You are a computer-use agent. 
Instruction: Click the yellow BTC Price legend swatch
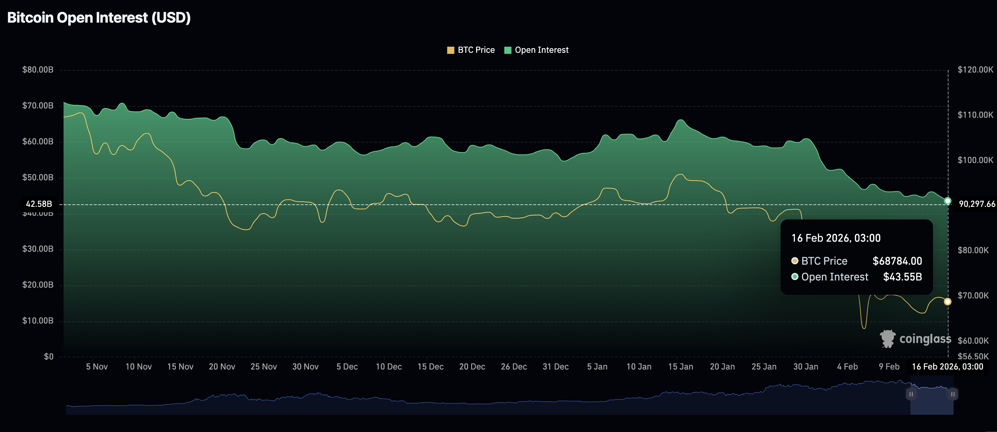450,50
